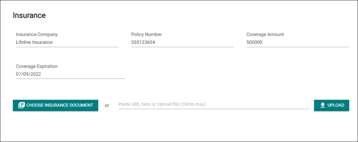The width and height of the screenshot is (358, 142).
Task: Place cursor in Lifeline Insurance text
Action: [34, 42]
